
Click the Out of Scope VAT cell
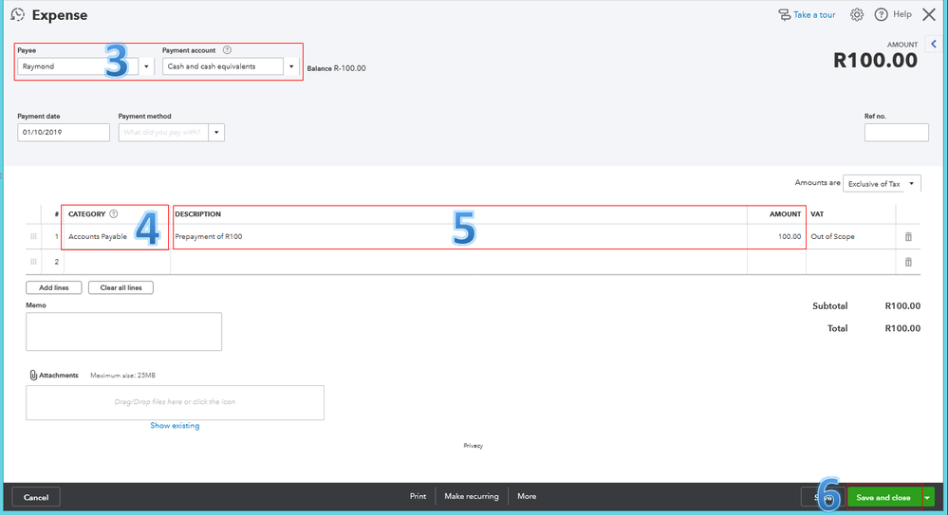850,236
